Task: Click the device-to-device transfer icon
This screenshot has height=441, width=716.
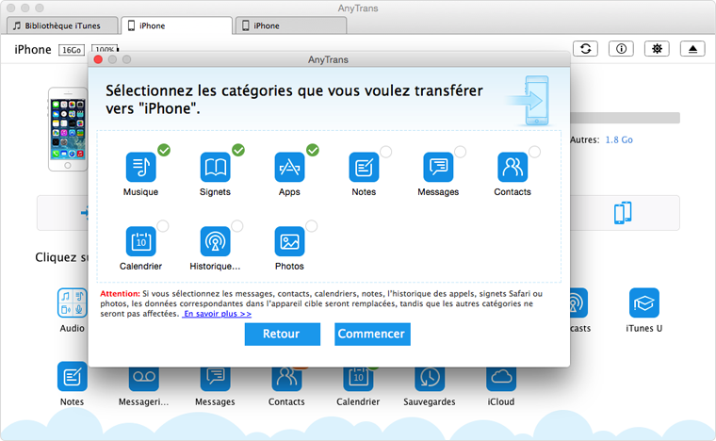Action: pos(623,213)
